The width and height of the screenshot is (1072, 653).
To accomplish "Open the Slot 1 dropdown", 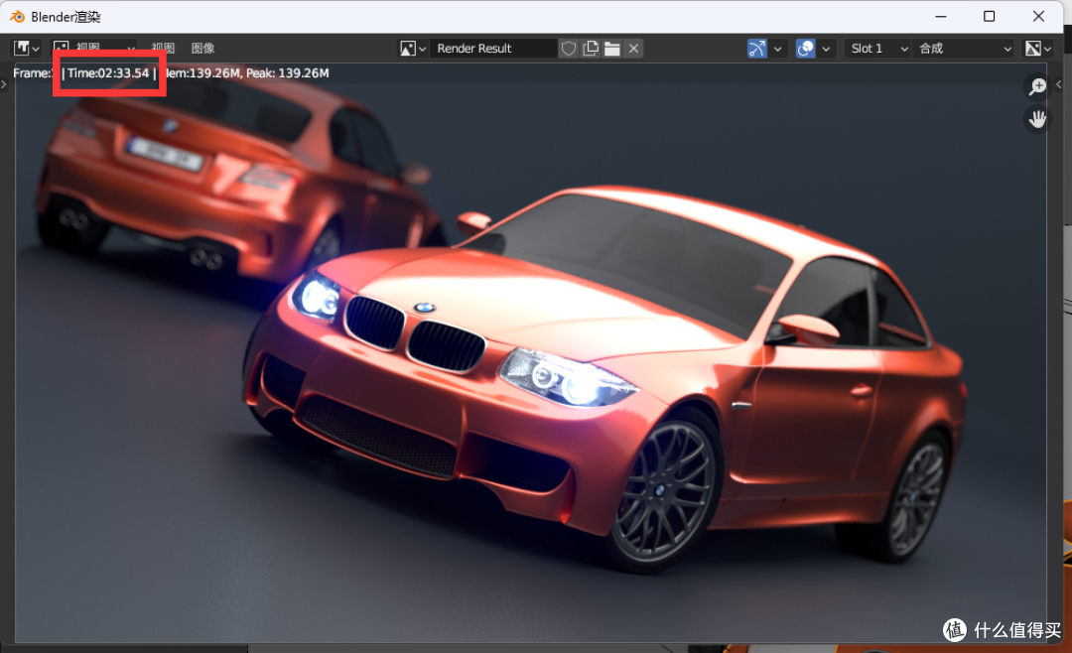I will pyautogui.click(x=877, y=49).
